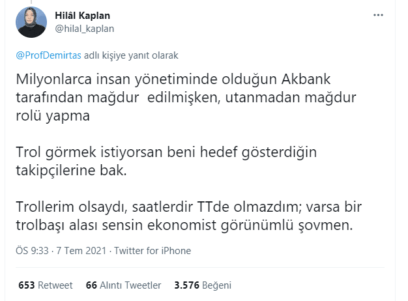Image resolution: width=408 pixels, height=301 pixels.
Task: Open the 66 Alıntı Tweetler list
Action: point(123,285)
